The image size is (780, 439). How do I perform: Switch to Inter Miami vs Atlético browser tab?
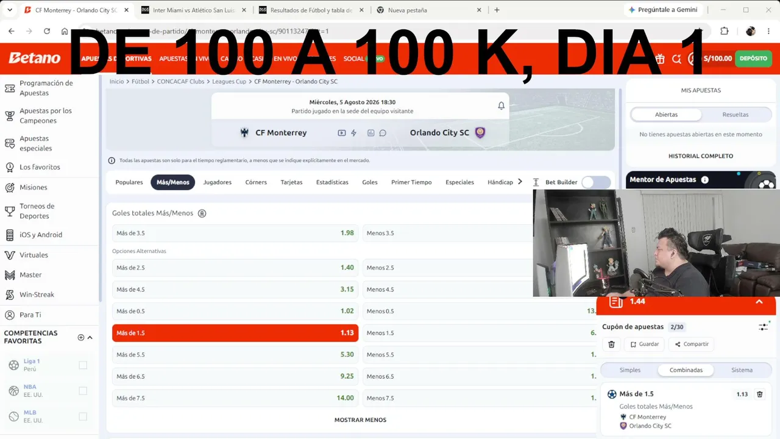(x=193, y=10)
